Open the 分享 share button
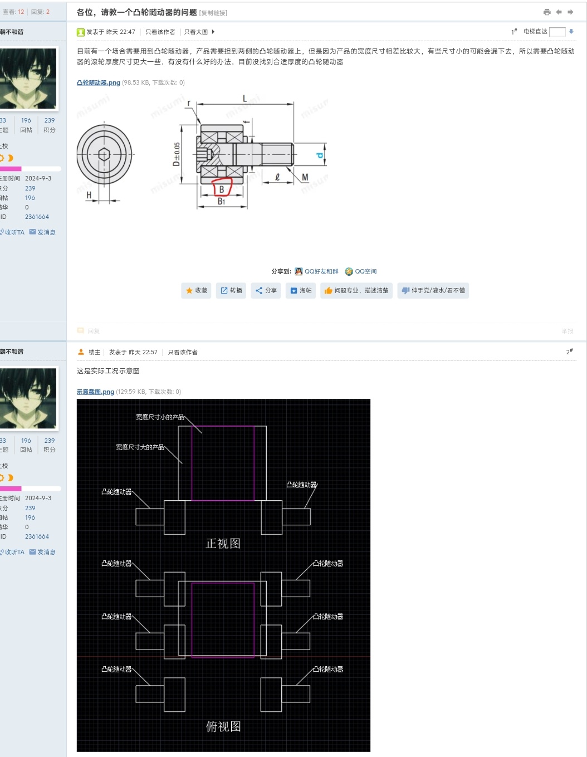Viewport: 587px width, 757px height. tap(266, 291)
